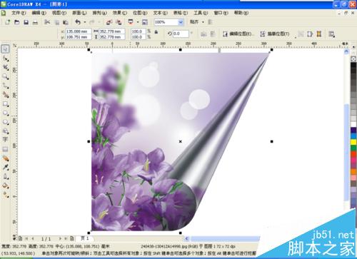Open the Edit (编辑) menu

[x=39, y=13]
